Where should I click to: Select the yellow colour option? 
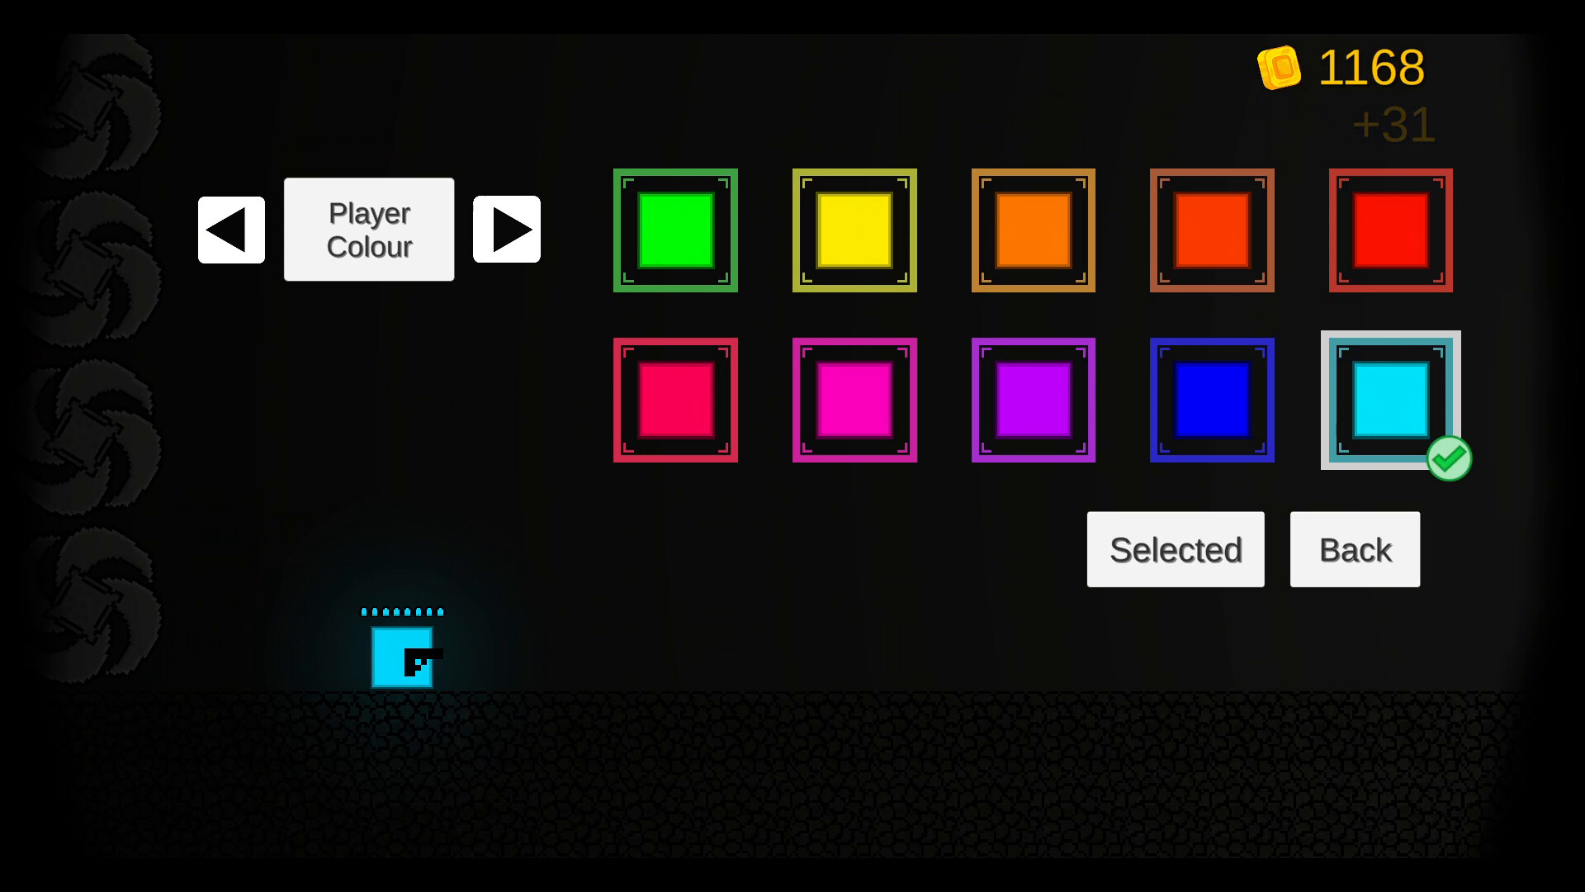coord(855,229)
